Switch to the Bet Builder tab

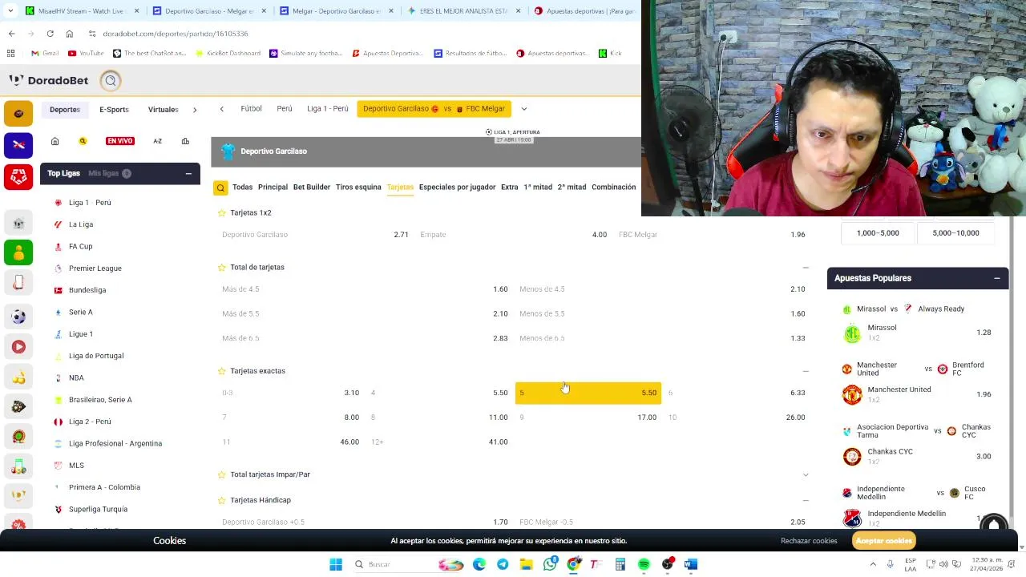(312, 188)
